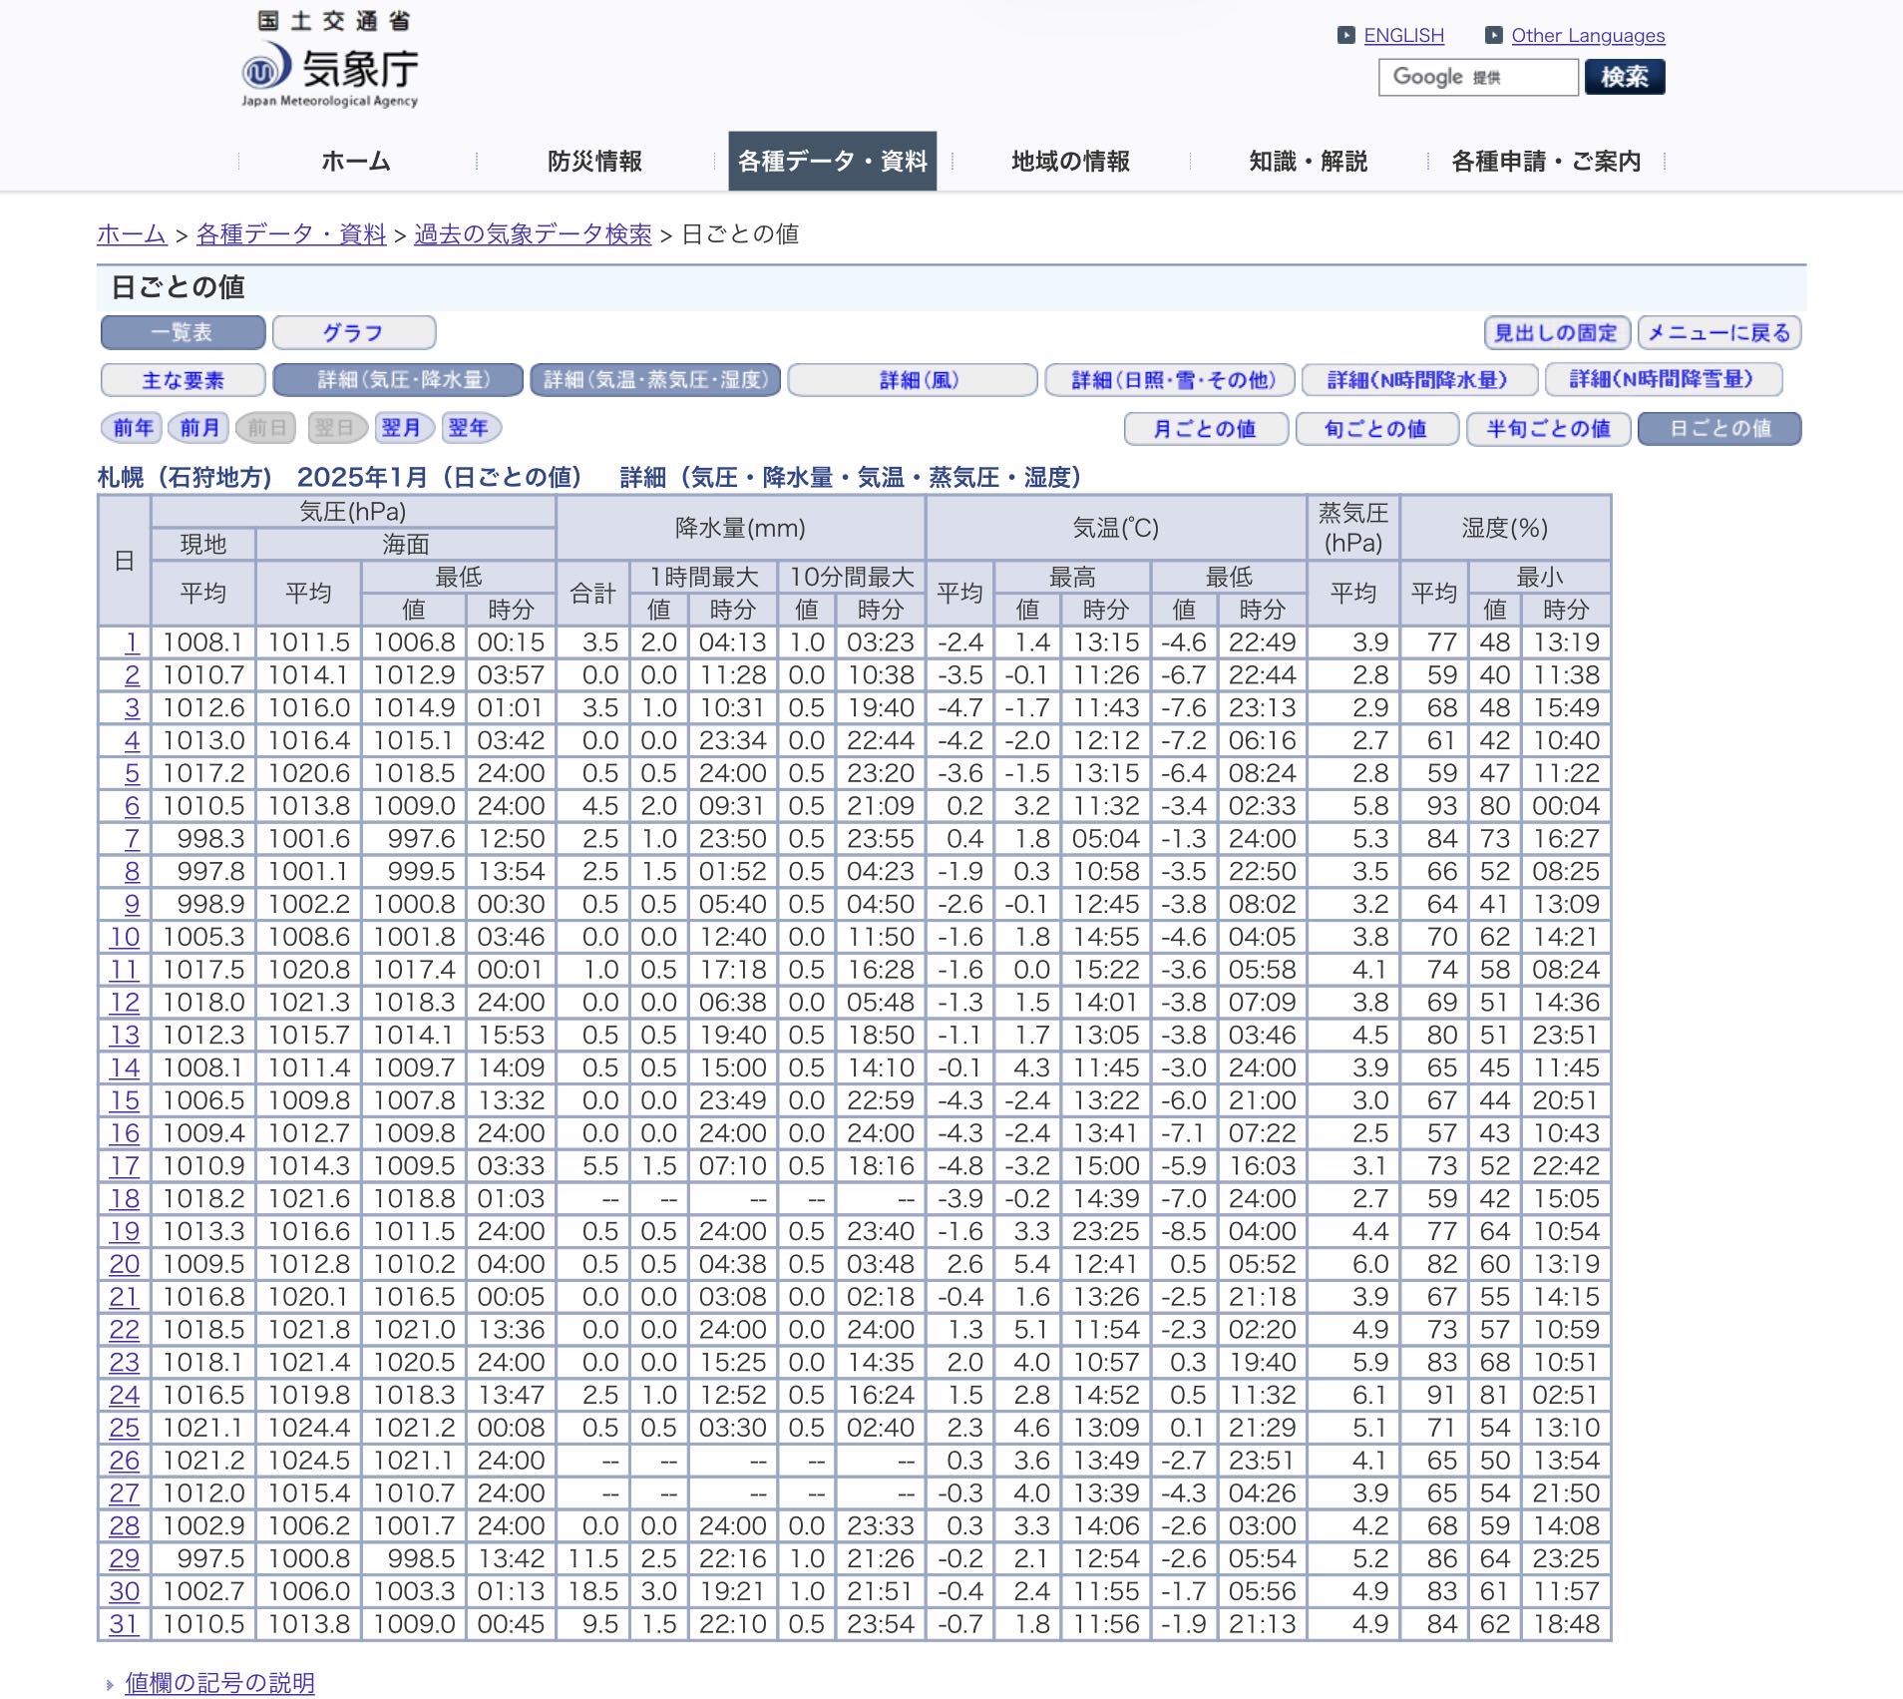The height and width of the screenshot is (1699, 1903).
Task: Go to previous month with 前月
Action: (199, 428)
